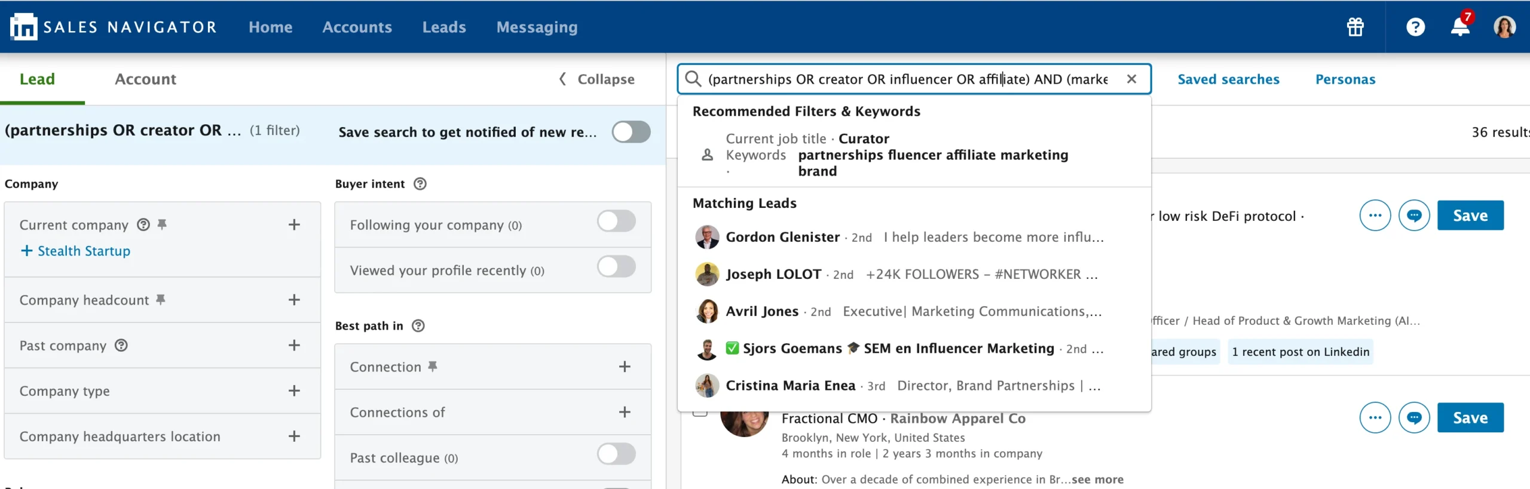The image size is (1530, 489).
Task: Click Avril Jones's profile photo
Action: pos(707,311)
